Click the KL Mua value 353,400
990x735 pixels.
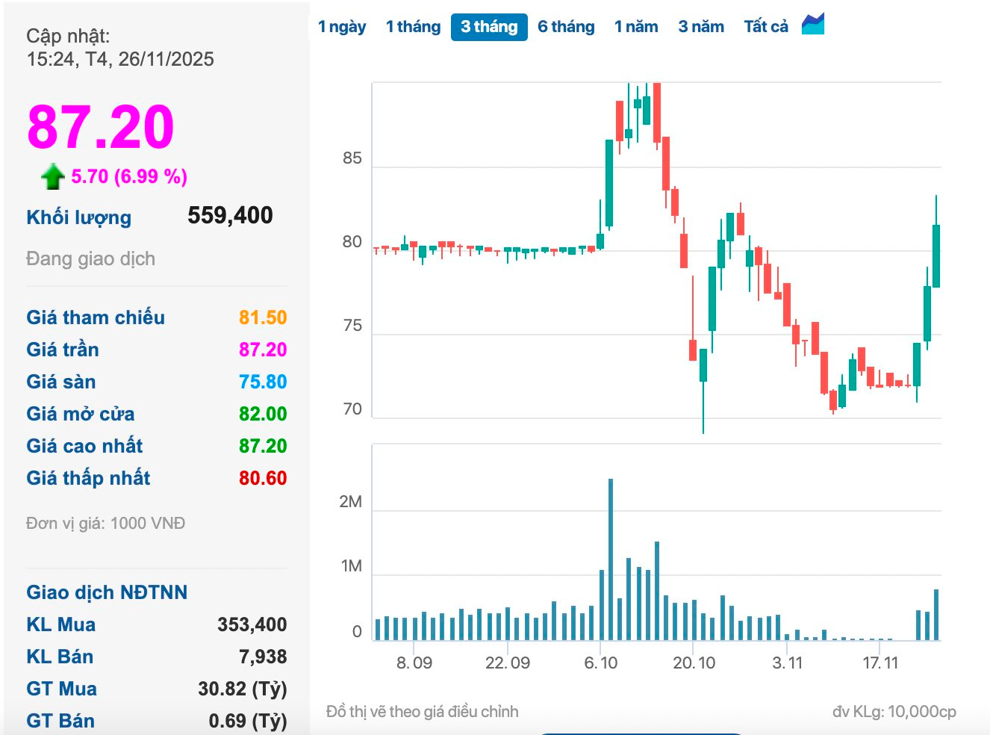point(252,624)
